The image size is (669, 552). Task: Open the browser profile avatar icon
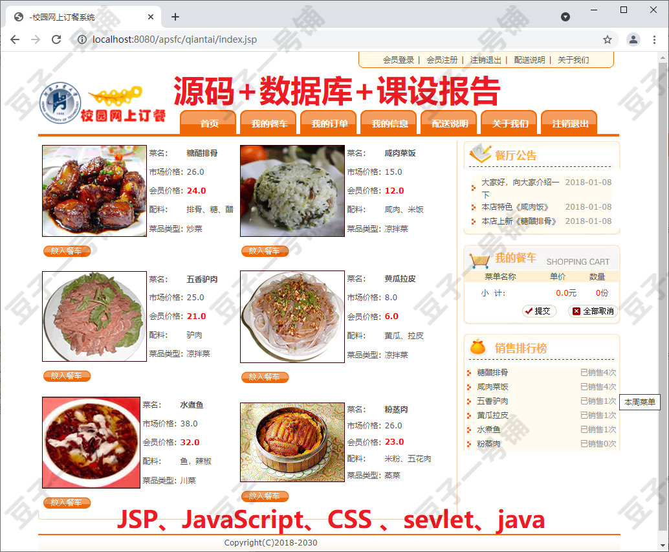[x=633, y=39]
